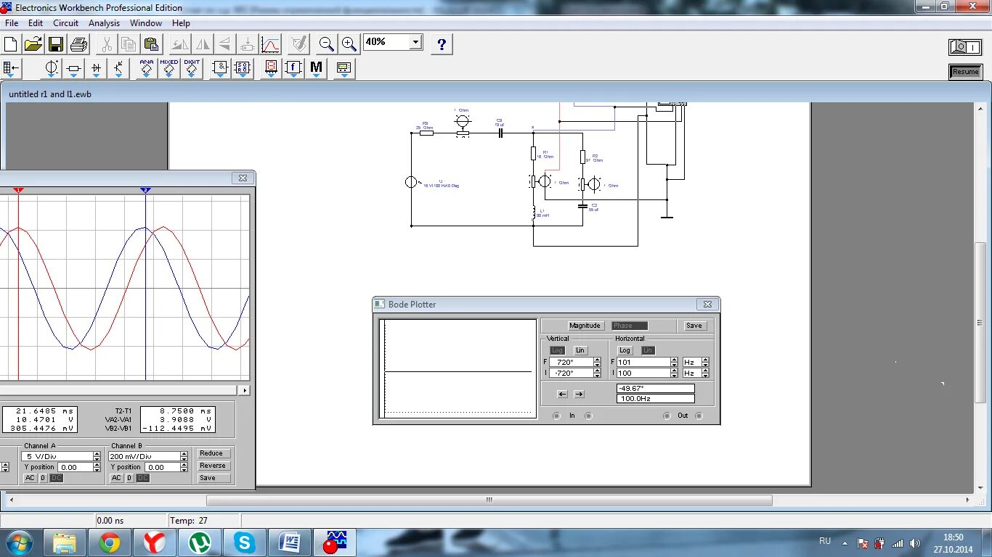The height and width of the screenshot is (557, 992).
Task: Select DC coupling for Channel A
Action: [x=56, y=478]
